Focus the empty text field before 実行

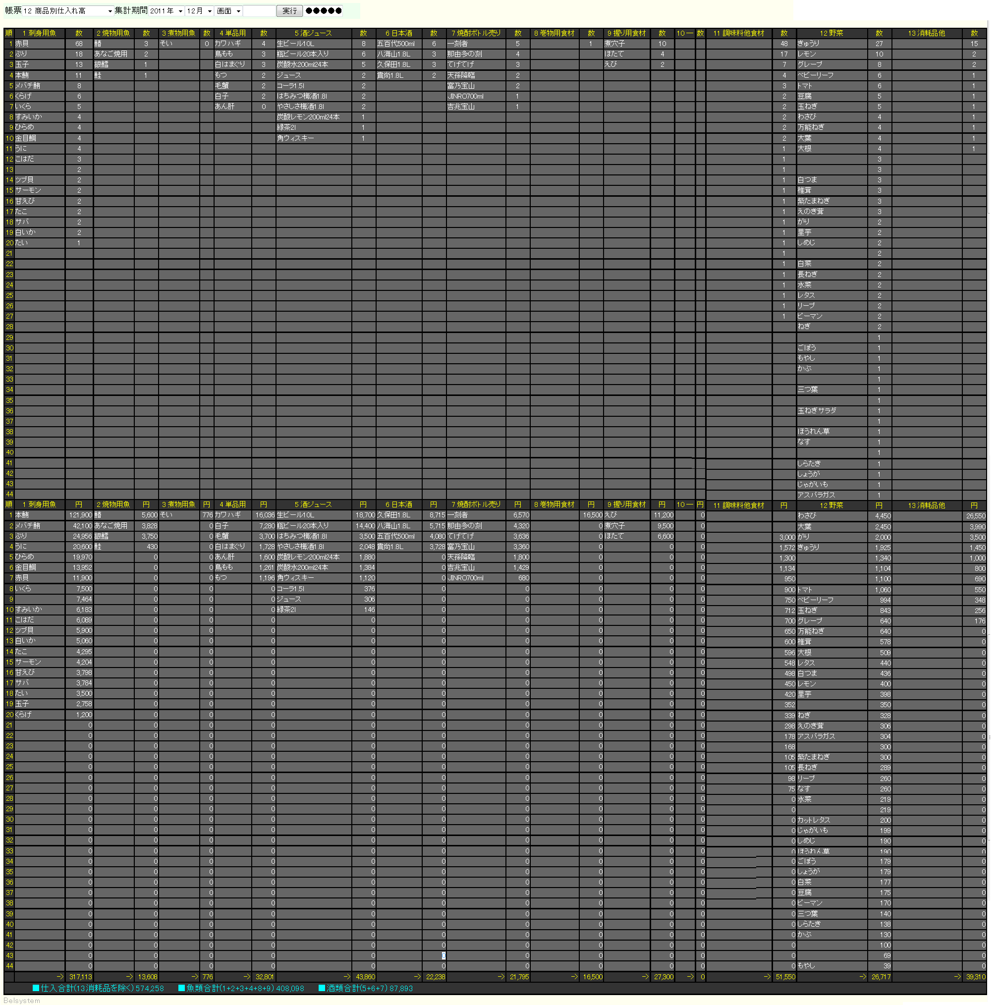click(x=259, y=11)
